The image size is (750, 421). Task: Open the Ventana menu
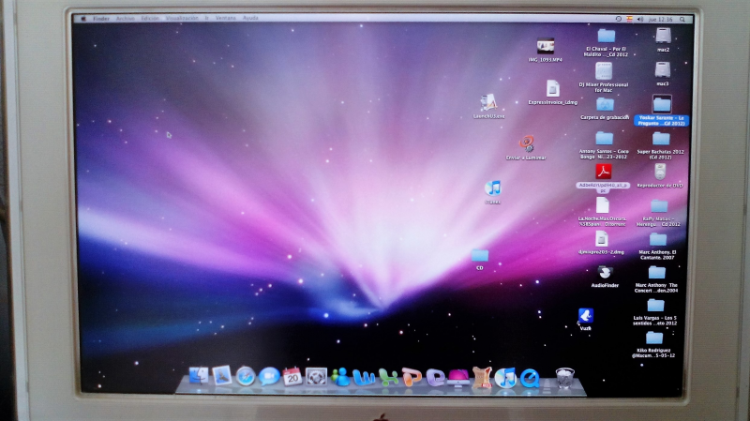pos(226,19)
